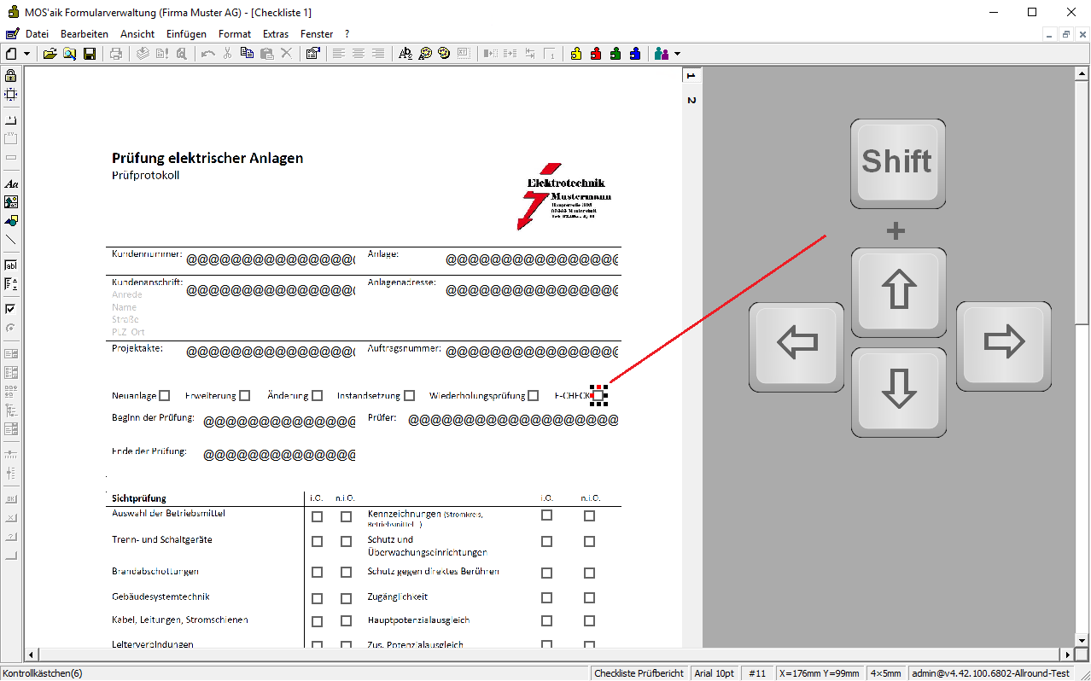Click the Shift key image
Screen dimensions: 1091x681
[897, 162]
